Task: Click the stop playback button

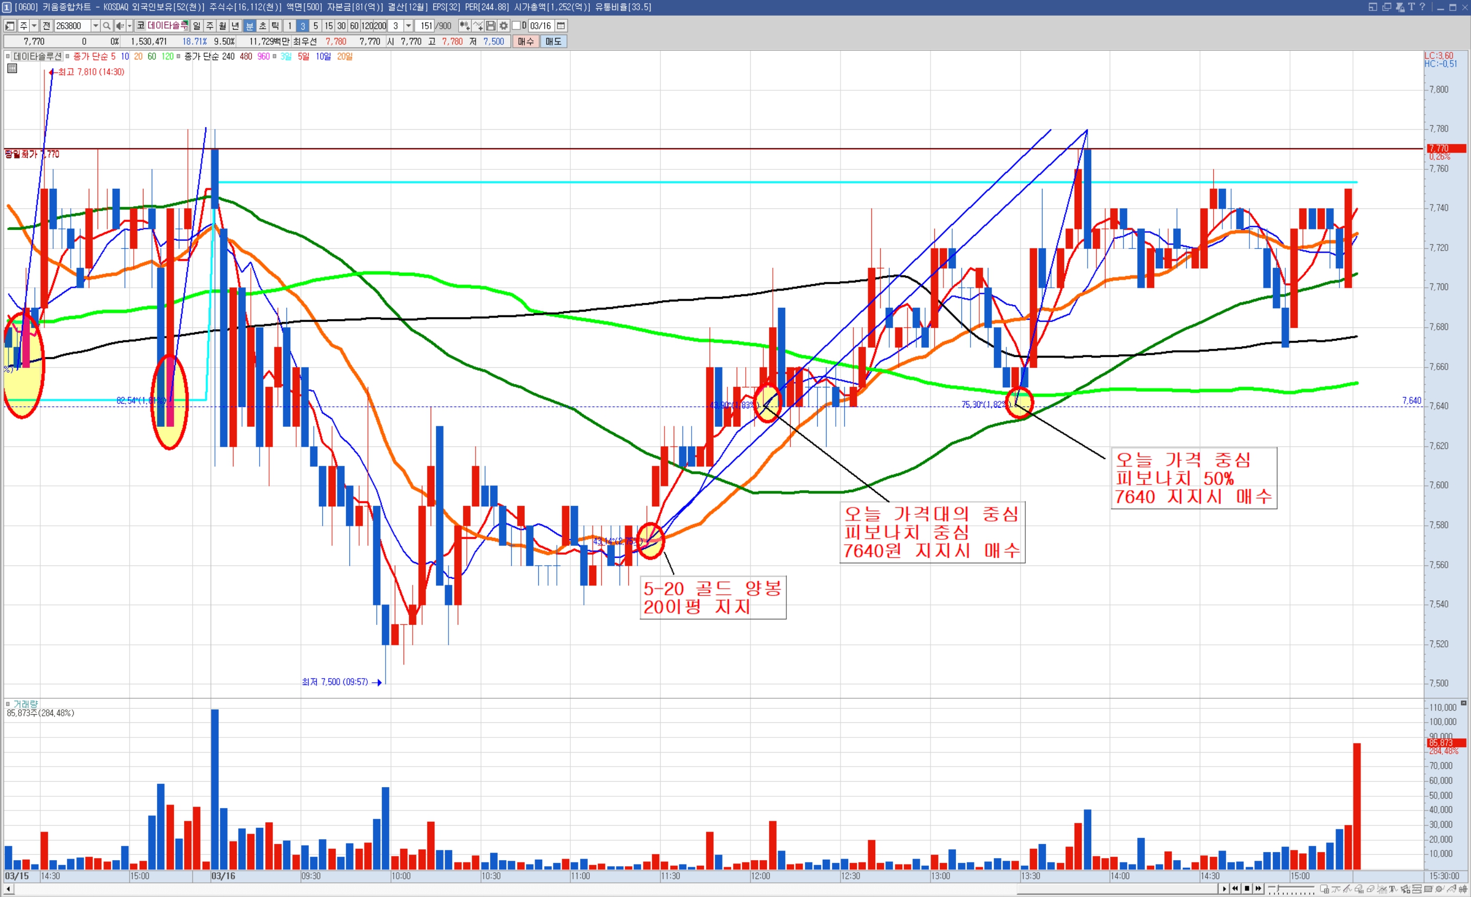Action: click(1247, 889)
